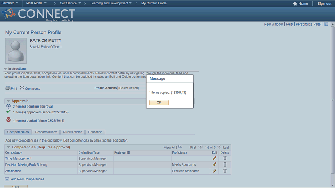Open the Time Management competency link
The height and width of the screenshot is (188, 335).
(18, 158)
